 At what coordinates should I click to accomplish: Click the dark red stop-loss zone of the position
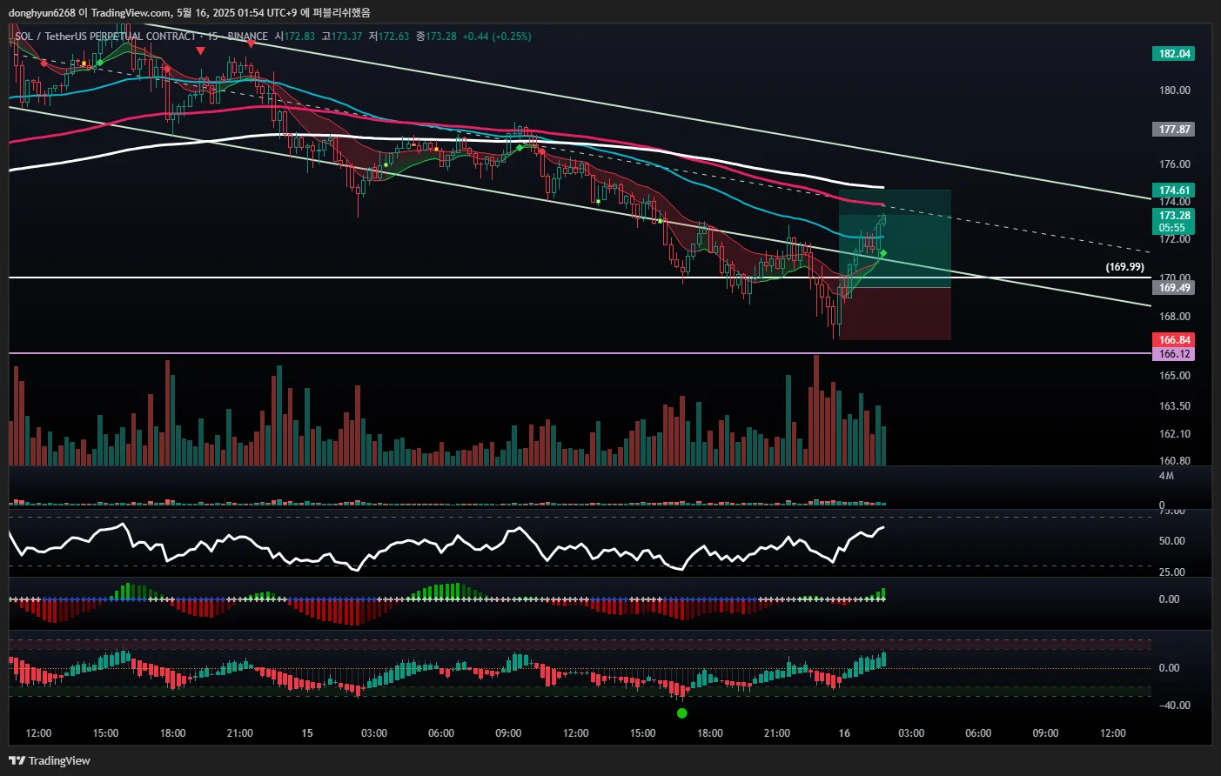895,313
